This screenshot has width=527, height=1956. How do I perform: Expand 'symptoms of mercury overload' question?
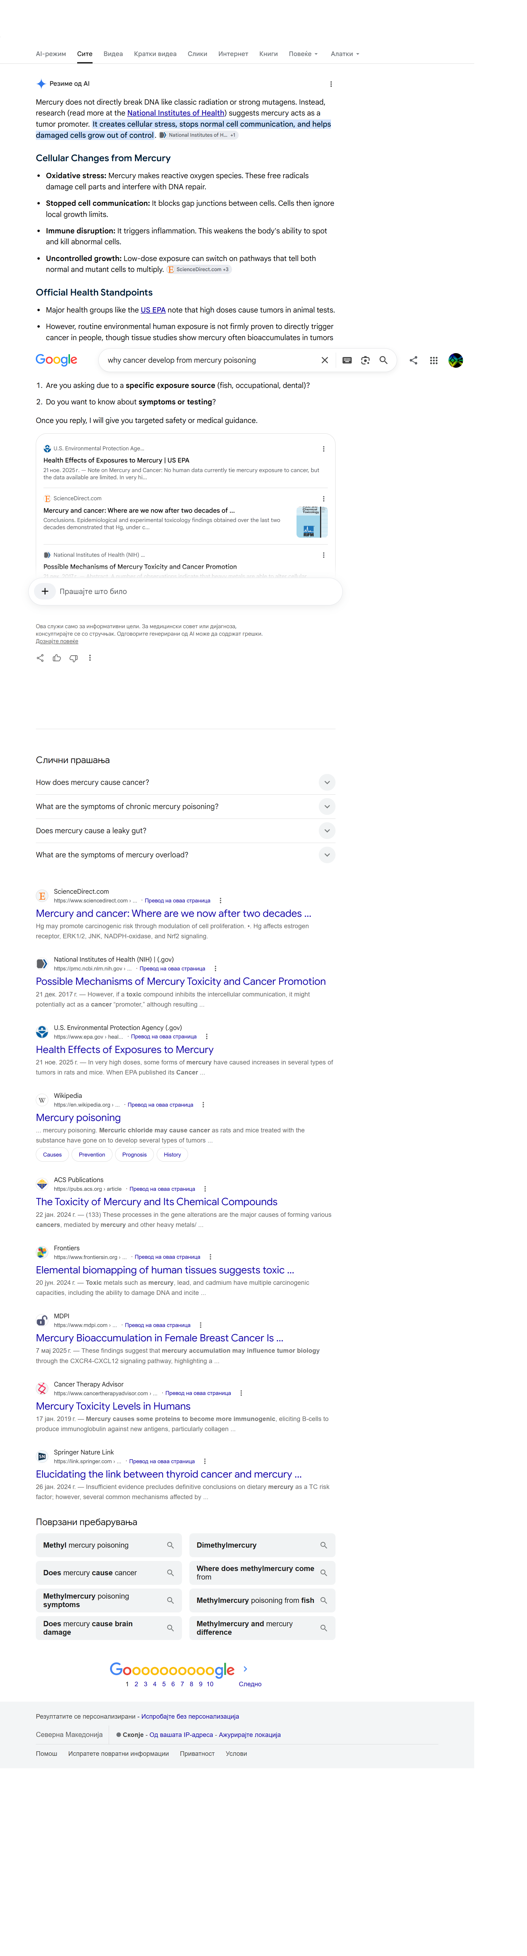click(x=327, y=855)
